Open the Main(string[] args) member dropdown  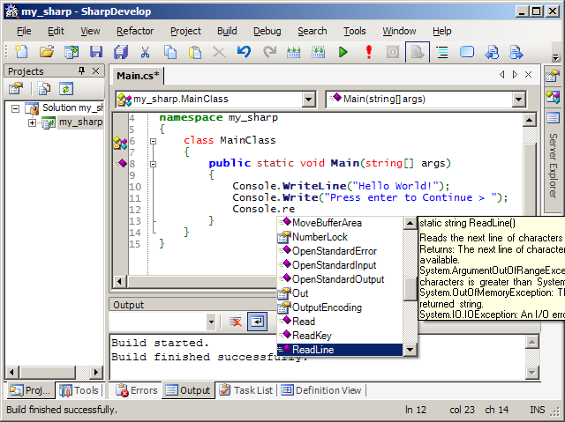tap(518, 100)
